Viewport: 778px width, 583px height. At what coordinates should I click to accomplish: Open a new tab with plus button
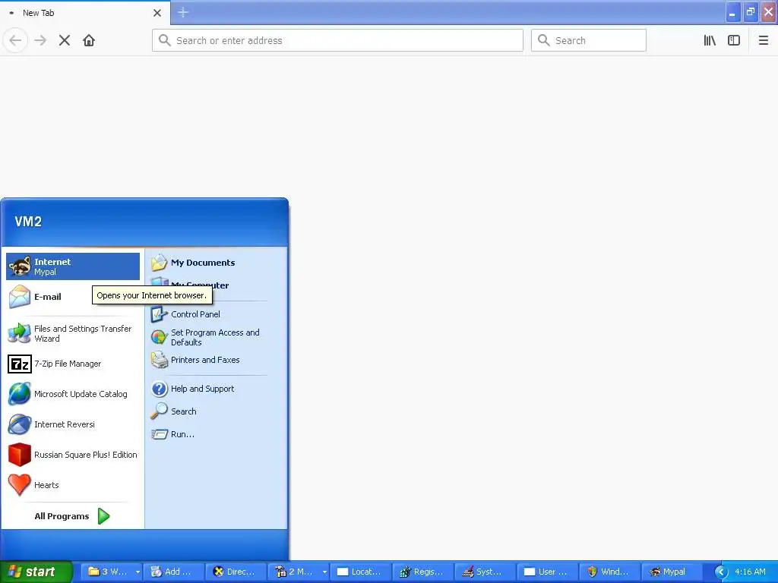click(x=183, y=12)
